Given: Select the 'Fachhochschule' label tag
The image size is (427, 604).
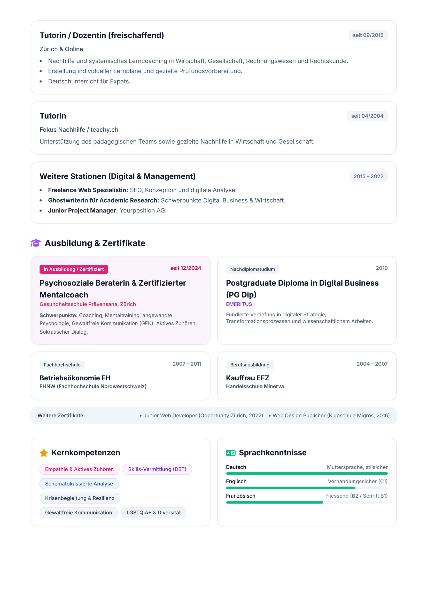Looking at the screenshot, I should [62, 365].
